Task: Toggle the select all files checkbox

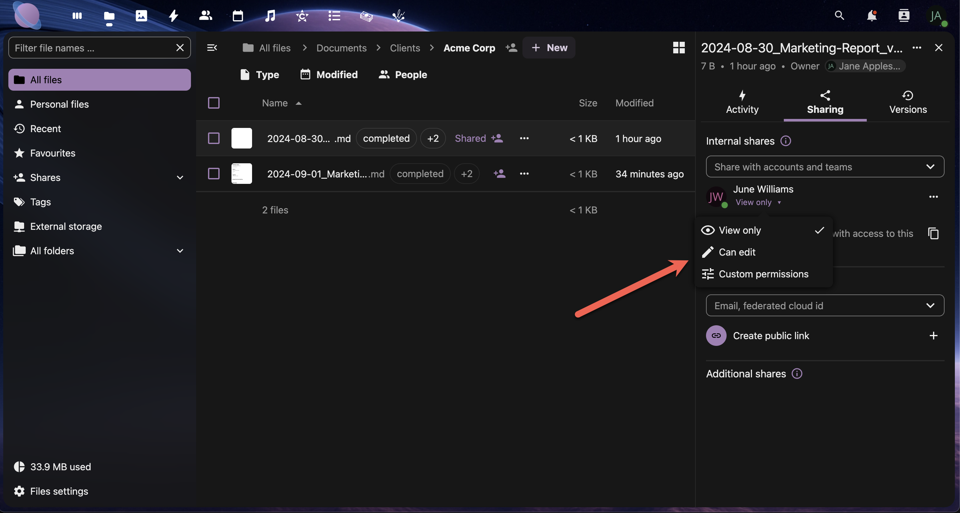Action: (x=213, y=103)
